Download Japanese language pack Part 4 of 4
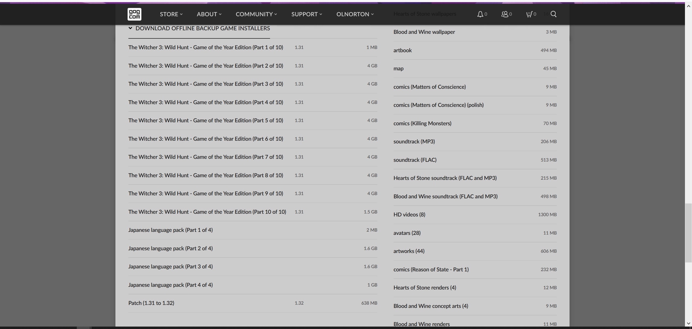Viewport: 692px width, 329px height. pyautogui.click(x=253, y=285)
